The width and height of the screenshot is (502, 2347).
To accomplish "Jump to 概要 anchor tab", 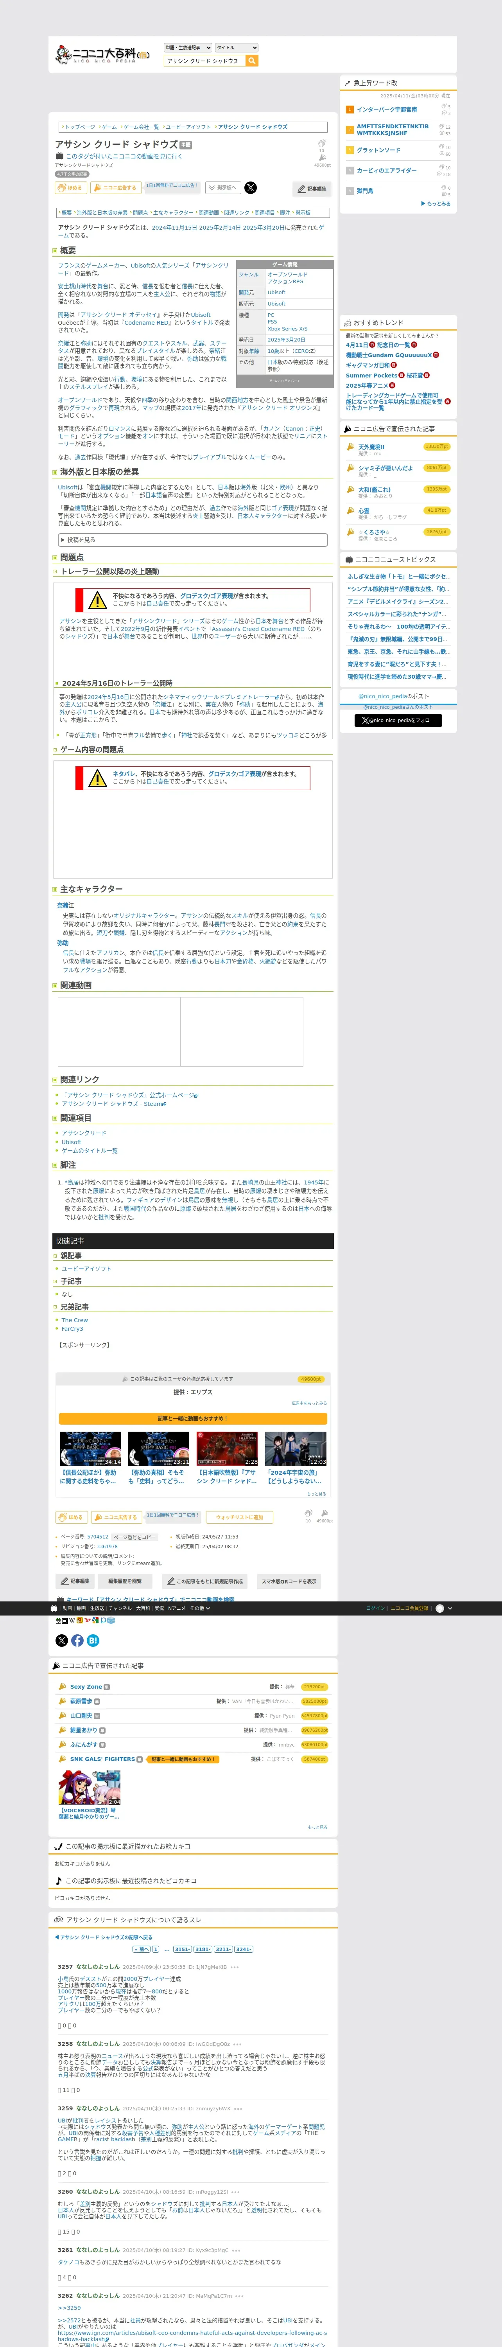I will click(66, 212).
